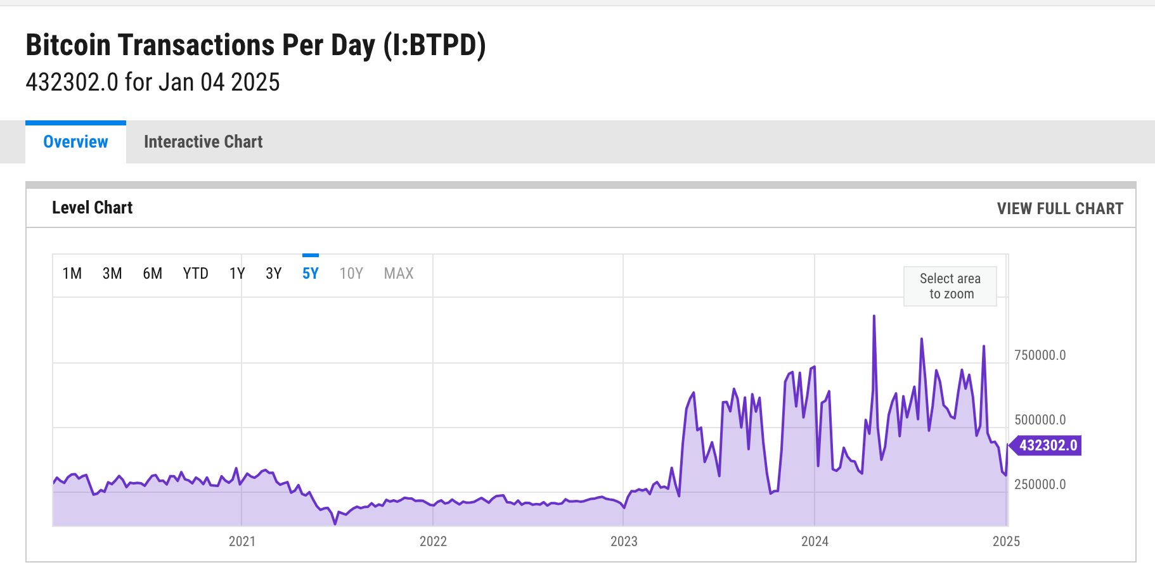This screenshot has height=579, width=1155.
Task: Click the 2023 x-axis label
Action: [624, 542]
